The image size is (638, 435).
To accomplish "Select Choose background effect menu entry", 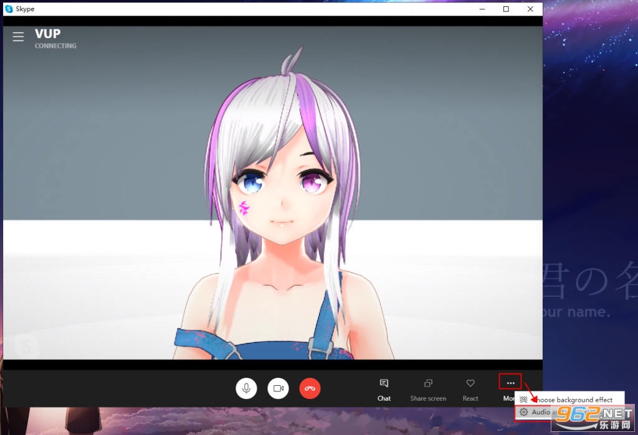I will click(x=569, y=400).
